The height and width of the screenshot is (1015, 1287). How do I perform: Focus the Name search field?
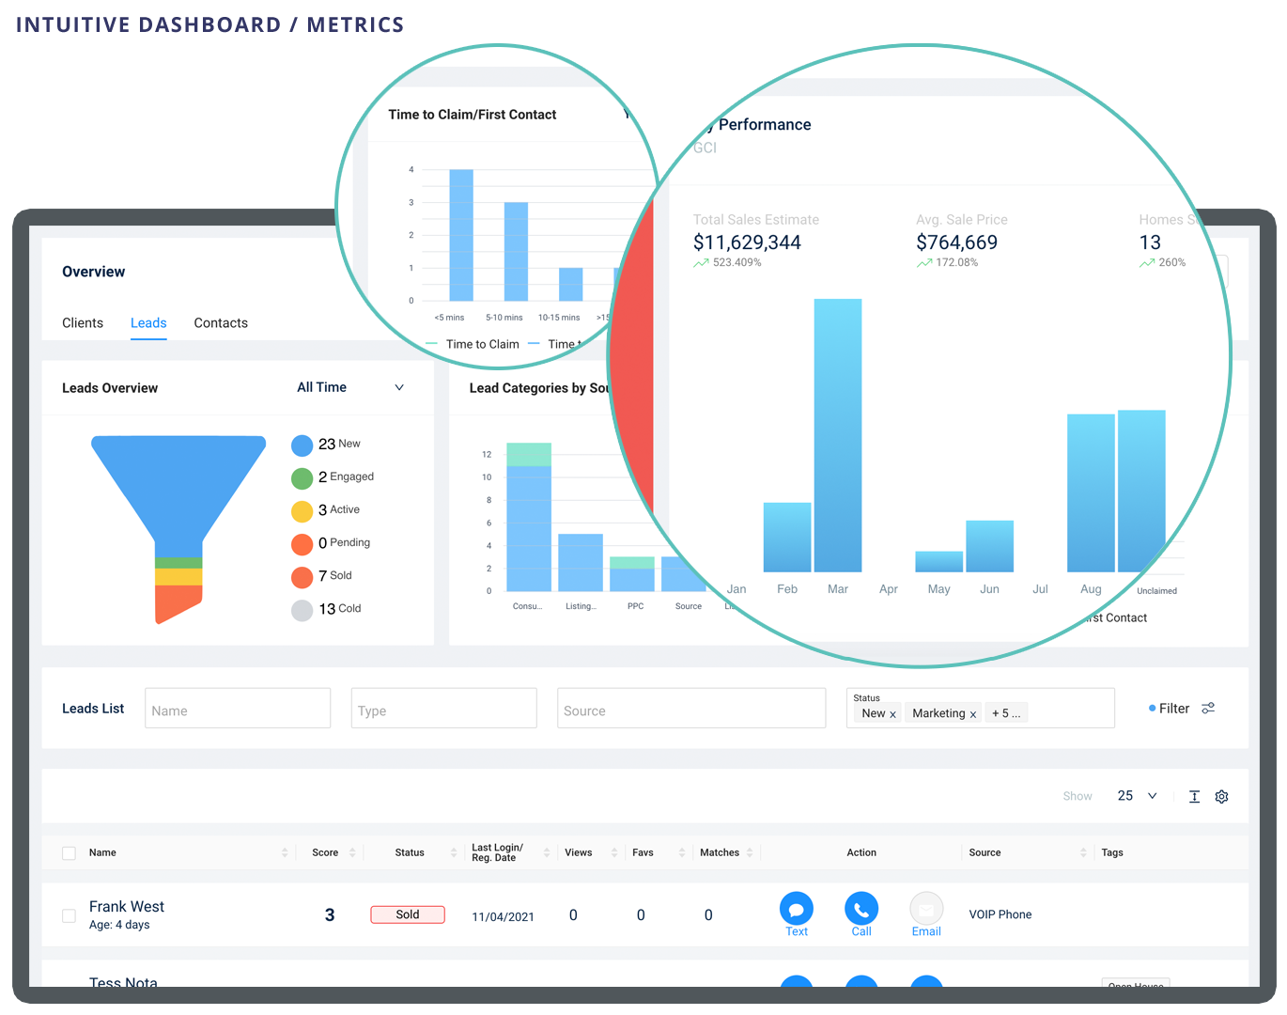click(x=238, y=709)
